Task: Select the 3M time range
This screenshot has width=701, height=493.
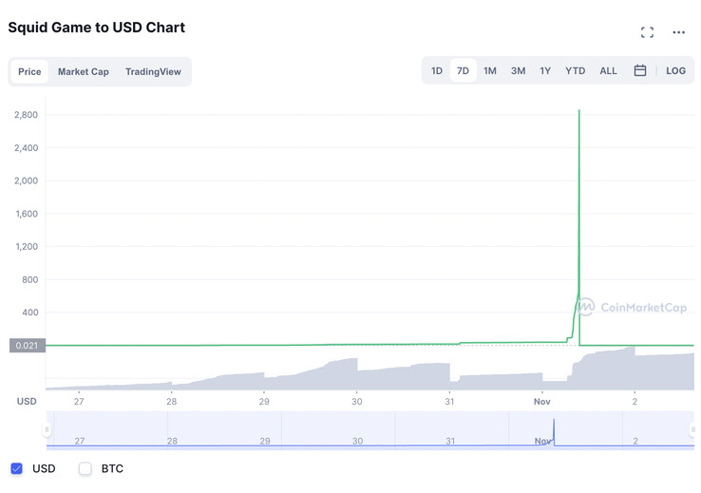Action: tap(518, 70)
